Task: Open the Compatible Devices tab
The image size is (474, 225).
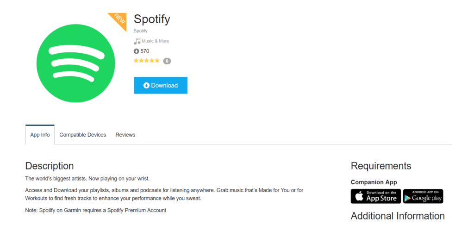Action: click(x=82, y=135)
